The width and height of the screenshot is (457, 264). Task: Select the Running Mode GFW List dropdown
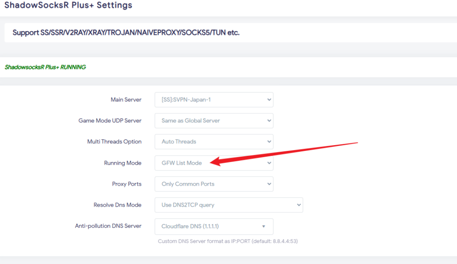pos(213,163)
